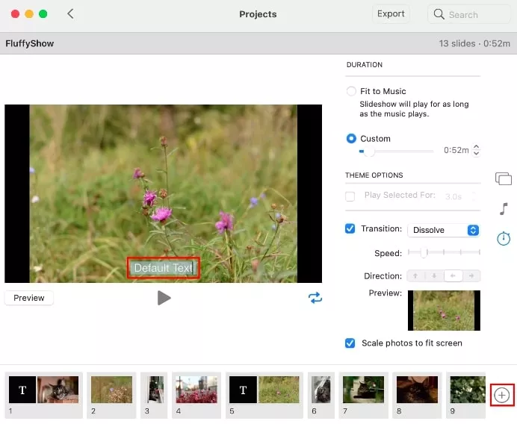Enter full screen with green button
This screenshot has width=517, height=424.
point(43,14)
